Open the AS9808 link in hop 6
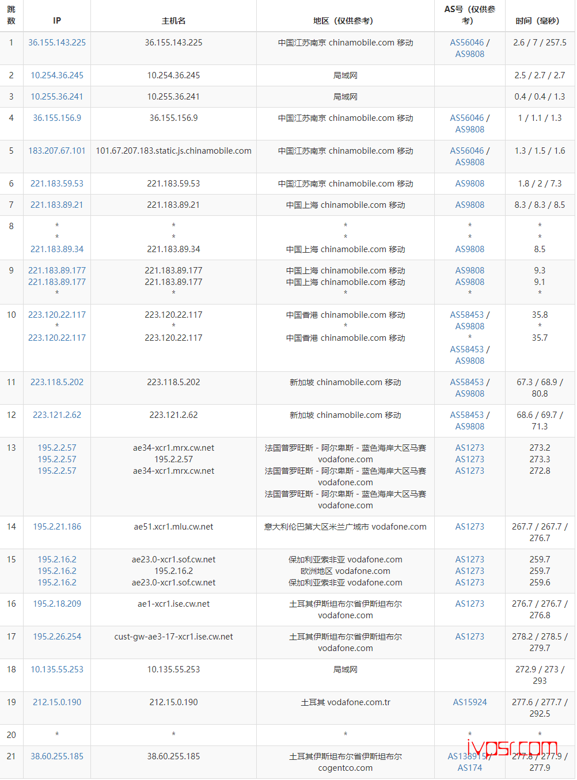The width and height of the screenshot is (577, 780). pos(470,184)
